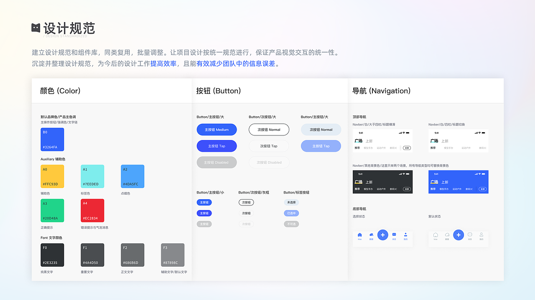The image size is (535, 300).
Task: Select 广场 tab in 标题切换 white navbar
Action: tap(434, 141)
